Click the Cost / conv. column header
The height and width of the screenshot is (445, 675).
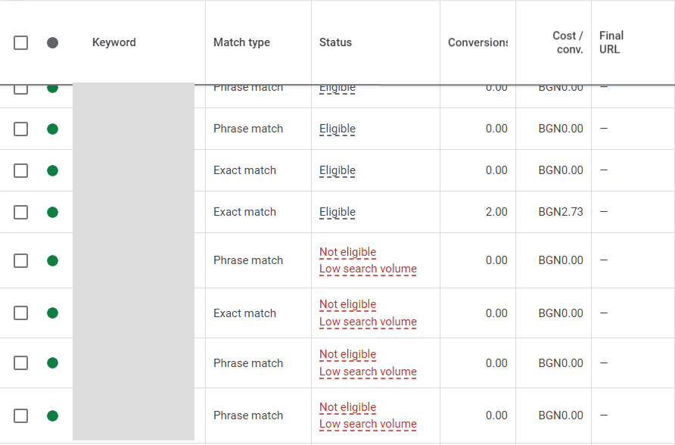pyautogui.click(x=568, y=43)
